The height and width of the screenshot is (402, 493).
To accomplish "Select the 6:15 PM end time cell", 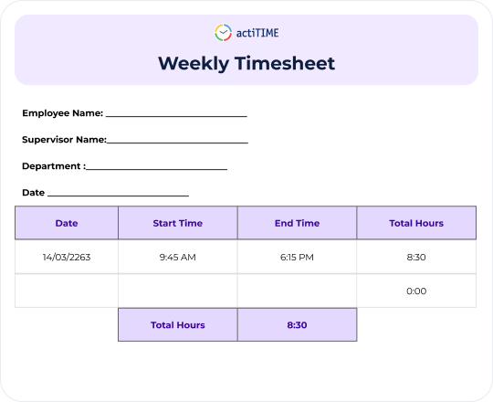I will 297,257.
